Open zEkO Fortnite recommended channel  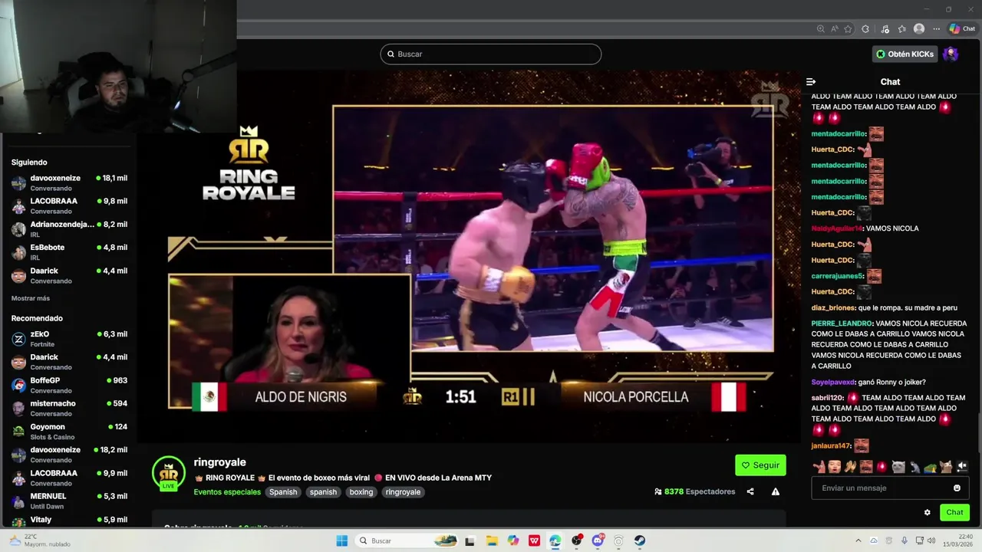click(69, 339)
